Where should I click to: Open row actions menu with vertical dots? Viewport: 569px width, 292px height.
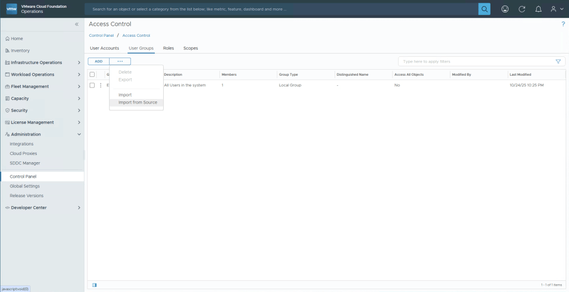pos(101,85)
